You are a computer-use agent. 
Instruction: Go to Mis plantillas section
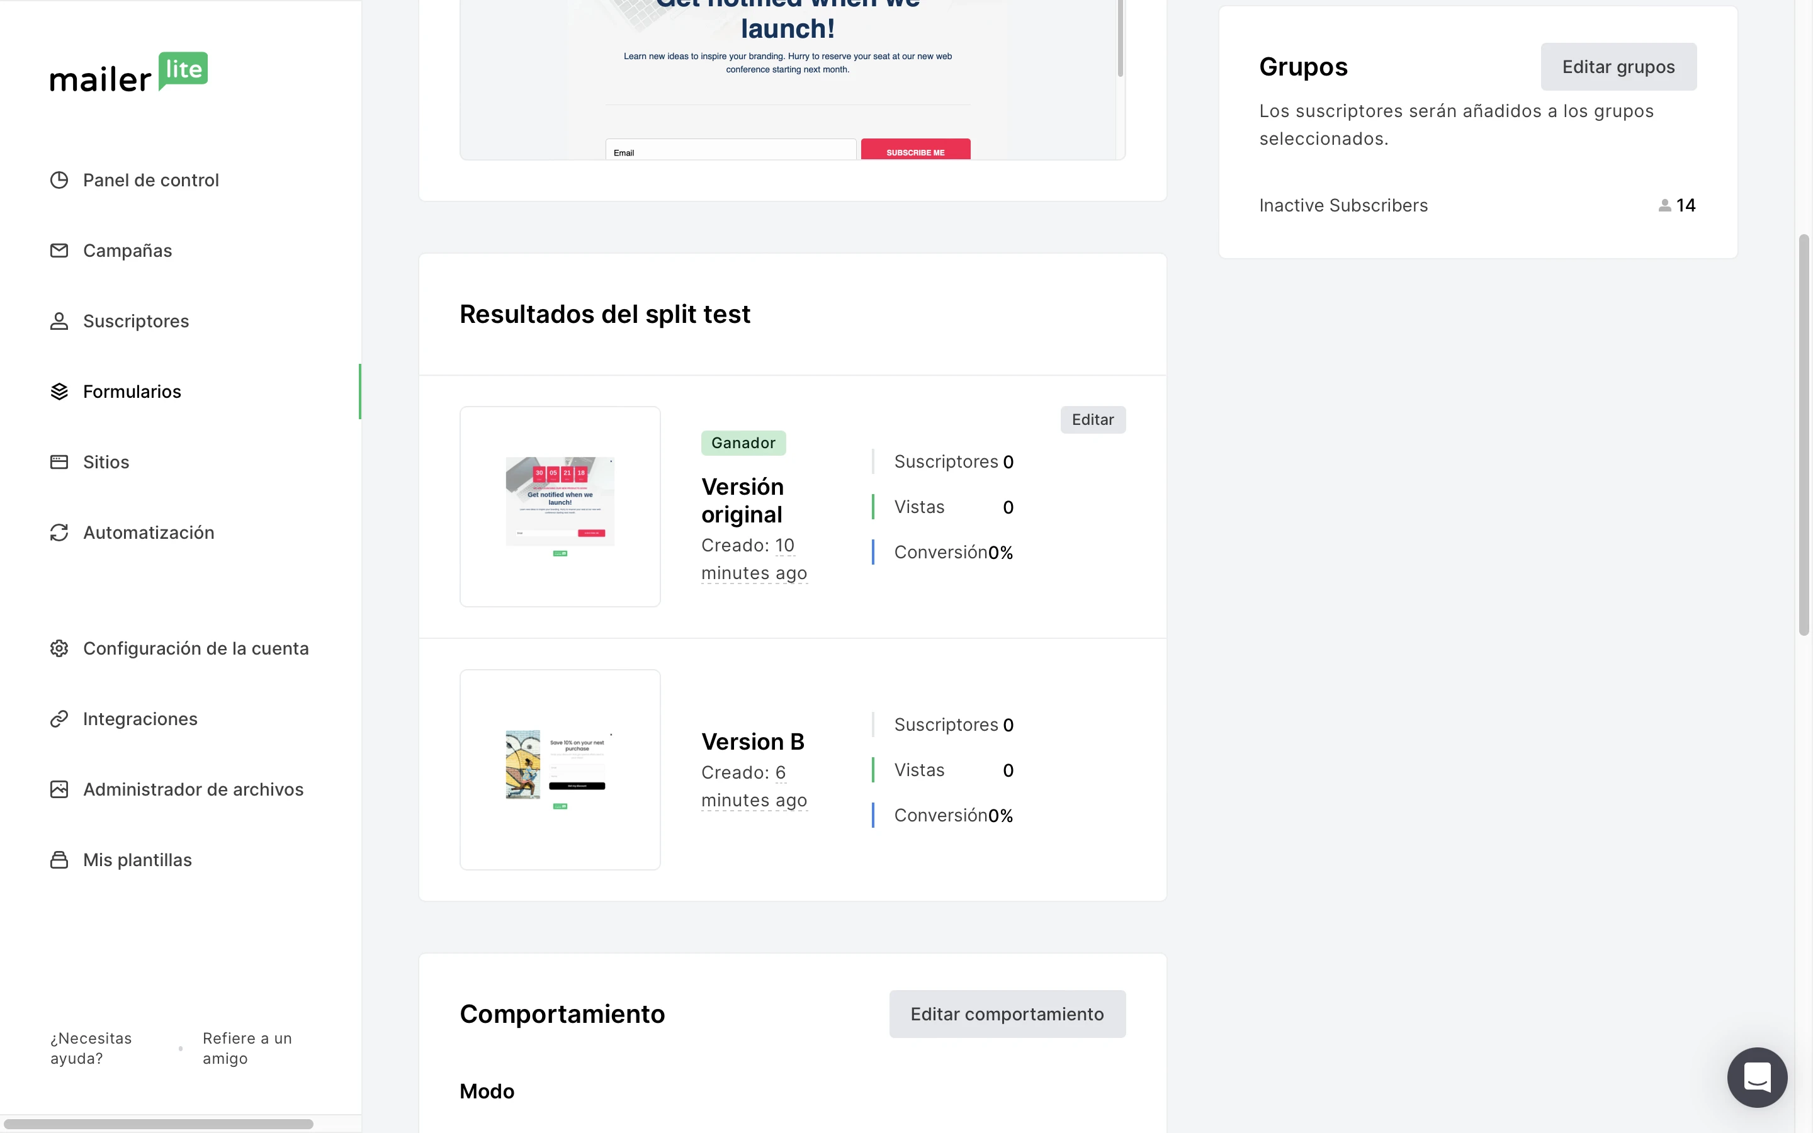[x=137, y=859]
